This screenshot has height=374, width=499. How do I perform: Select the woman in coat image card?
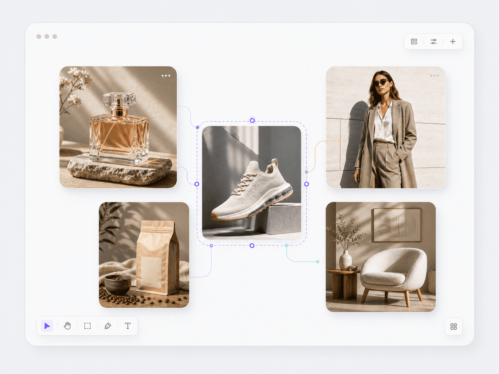(385, 127)
